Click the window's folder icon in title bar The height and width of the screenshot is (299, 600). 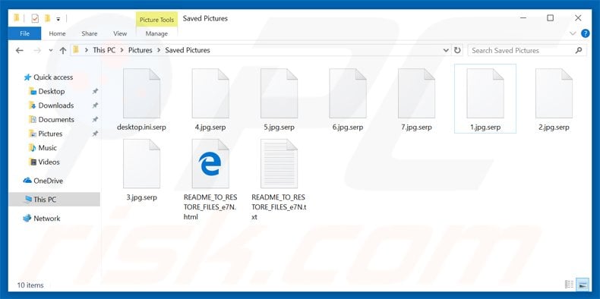coord(17,18)
